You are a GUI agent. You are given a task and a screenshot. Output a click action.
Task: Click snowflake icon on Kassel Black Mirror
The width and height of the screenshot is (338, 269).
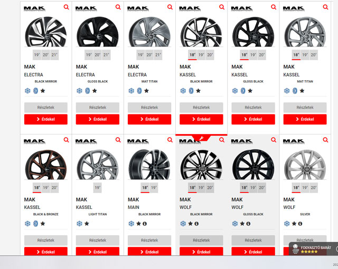[183, 91]
